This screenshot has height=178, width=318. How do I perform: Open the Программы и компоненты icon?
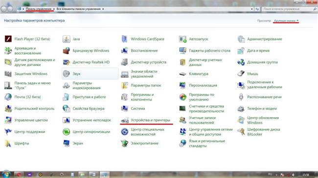124,97
